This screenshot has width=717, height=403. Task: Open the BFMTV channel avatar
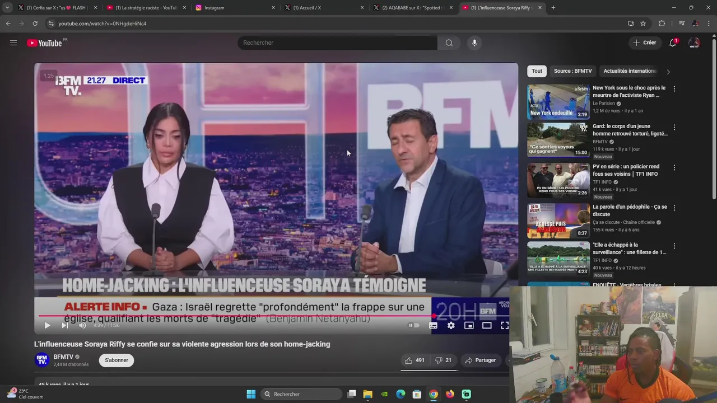pos(42,360)
